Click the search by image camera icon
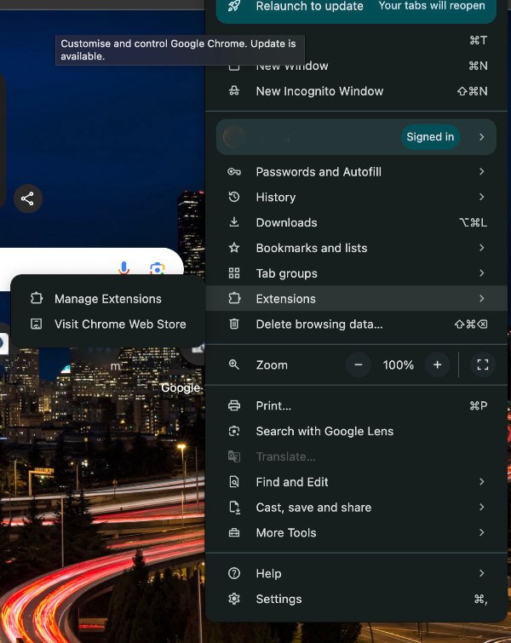The height and width of the screenshot is (643, 511). 158,268
